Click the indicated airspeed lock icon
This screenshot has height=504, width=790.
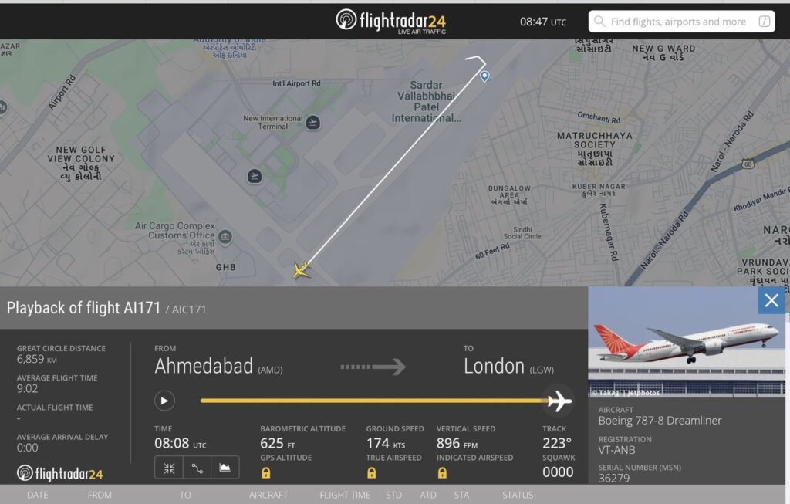coord(442,472)
